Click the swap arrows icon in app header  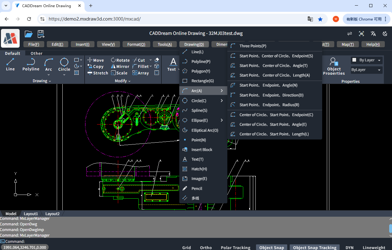click(x=350, y=34)
